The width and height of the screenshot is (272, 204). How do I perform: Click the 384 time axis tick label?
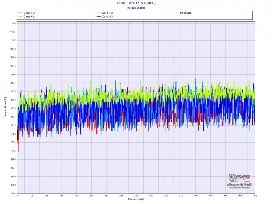196,195
